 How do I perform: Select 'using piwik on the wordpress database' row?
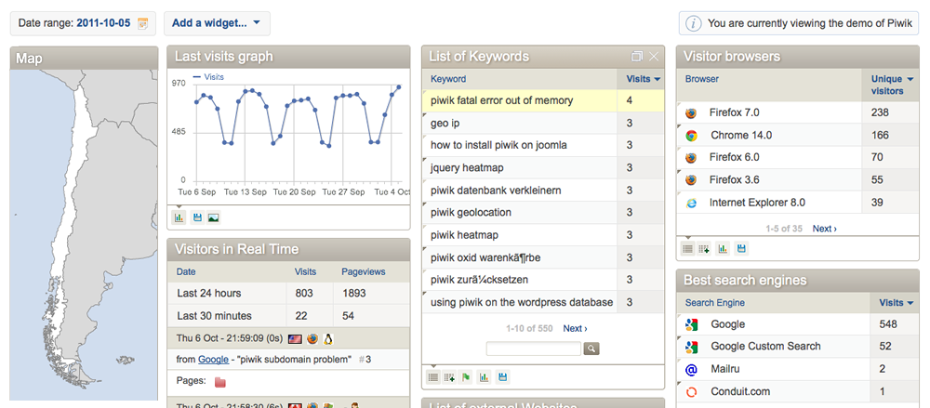click(x=543, y=302)
